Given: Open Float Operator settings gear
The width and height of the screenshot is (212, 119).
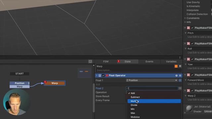Looking at the screenshot, I should tap(180, 76).
